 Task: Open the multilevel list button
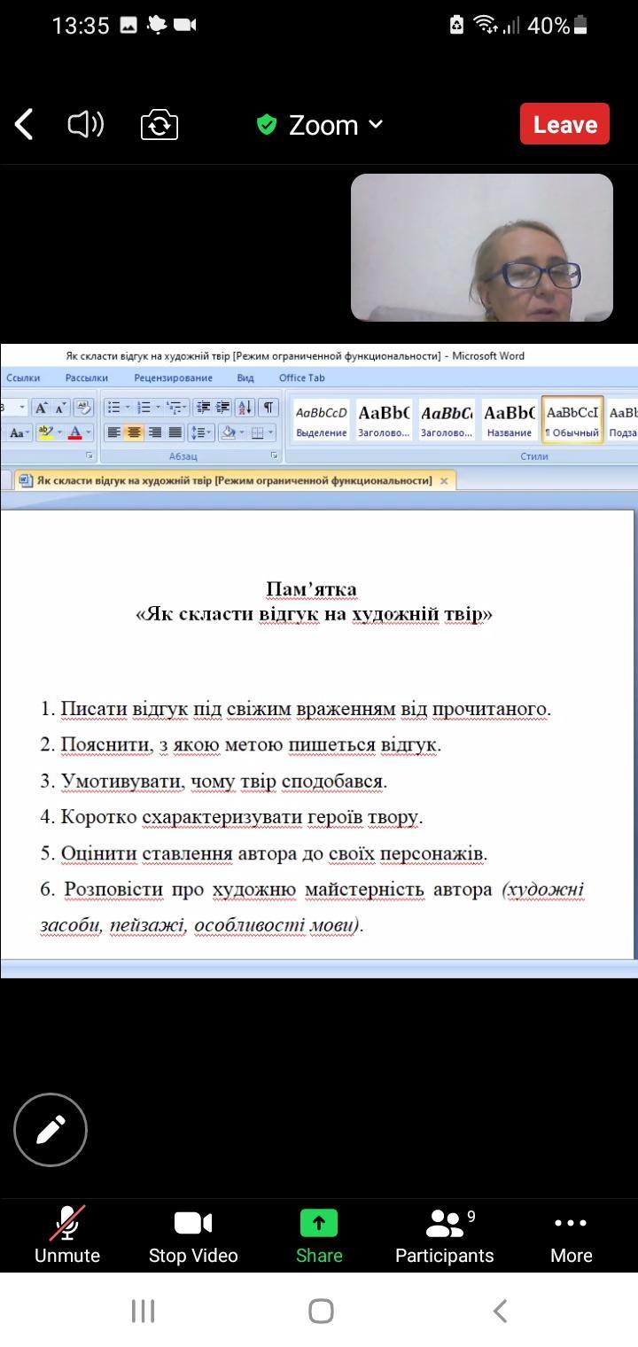point(175,408)
